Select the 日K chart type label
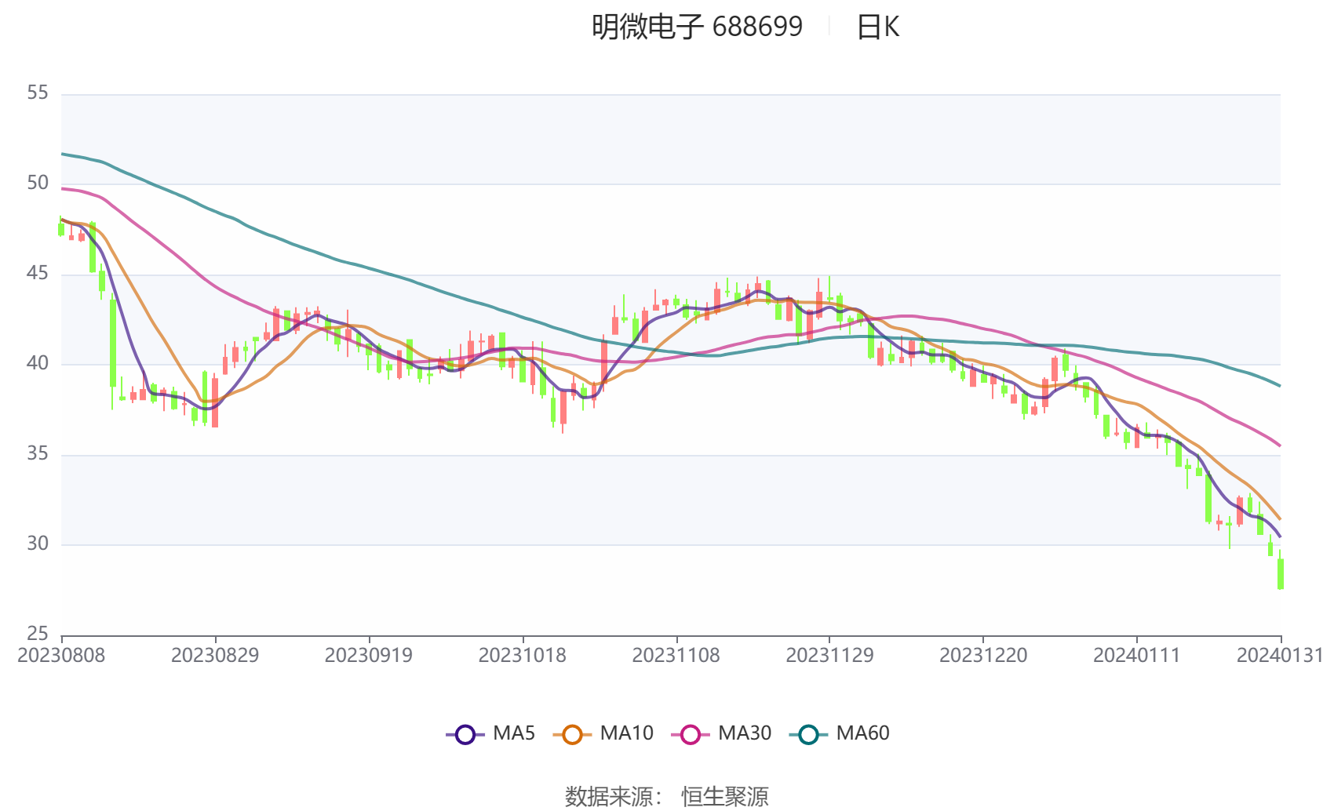Screen dimensions: 1334x811 tap(877, 27)
